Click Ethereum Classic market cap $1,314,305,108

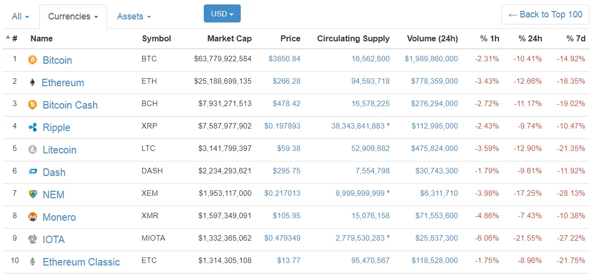pyautogui.click(x=225, y=261)
